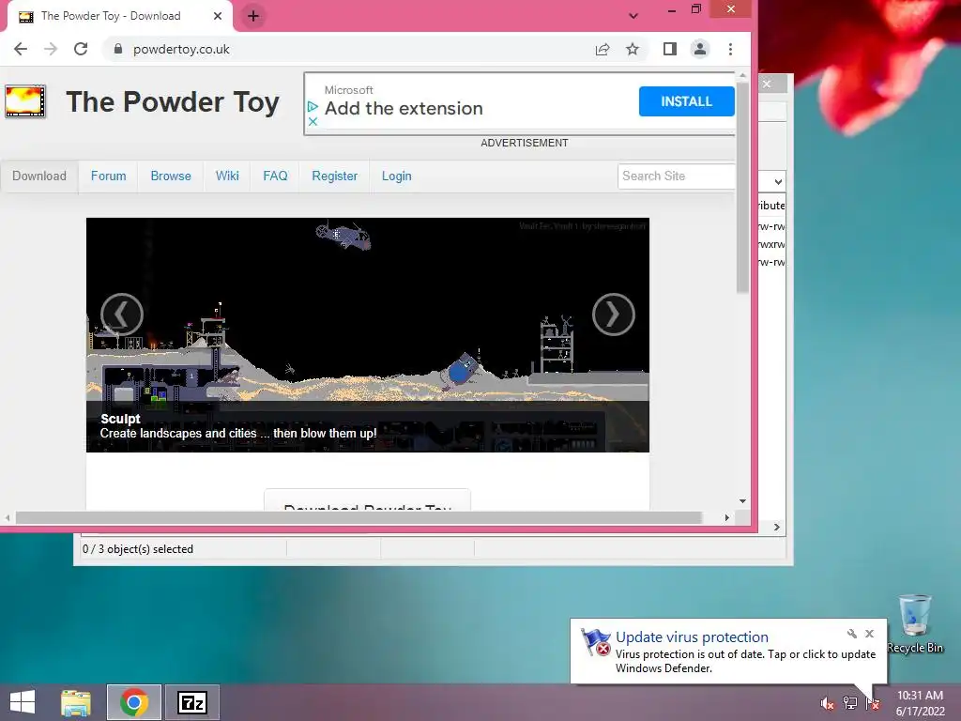961x721 pixels.
Task: Select the Download nav tab
Action: pyautogui.click(x=39, y=176)
